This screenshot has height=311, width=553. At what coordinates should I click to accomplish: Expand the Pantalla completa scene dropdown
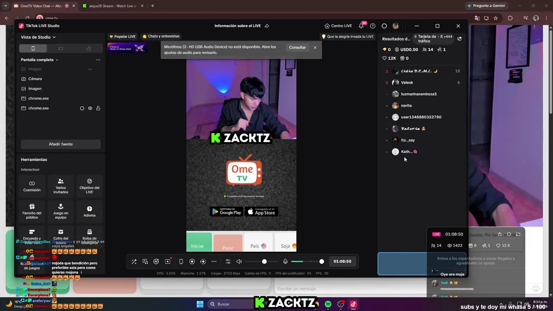pos(40,60)
